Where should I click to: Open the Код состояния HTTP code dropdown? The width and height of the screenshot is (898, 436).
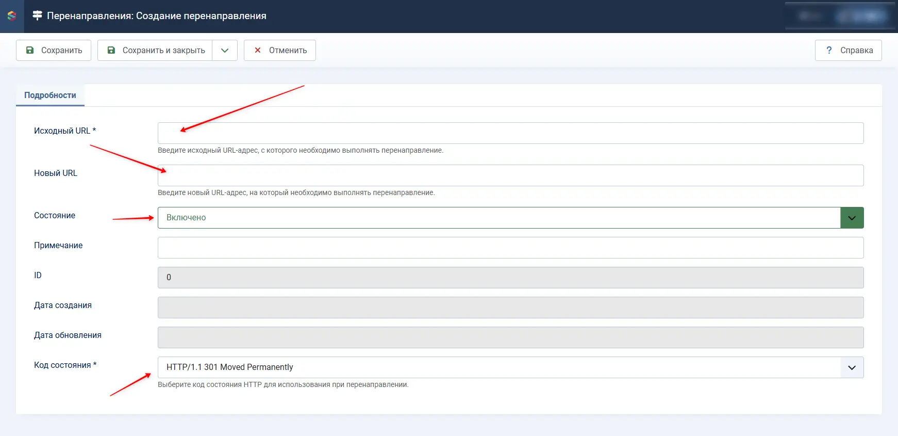point(510,367)
